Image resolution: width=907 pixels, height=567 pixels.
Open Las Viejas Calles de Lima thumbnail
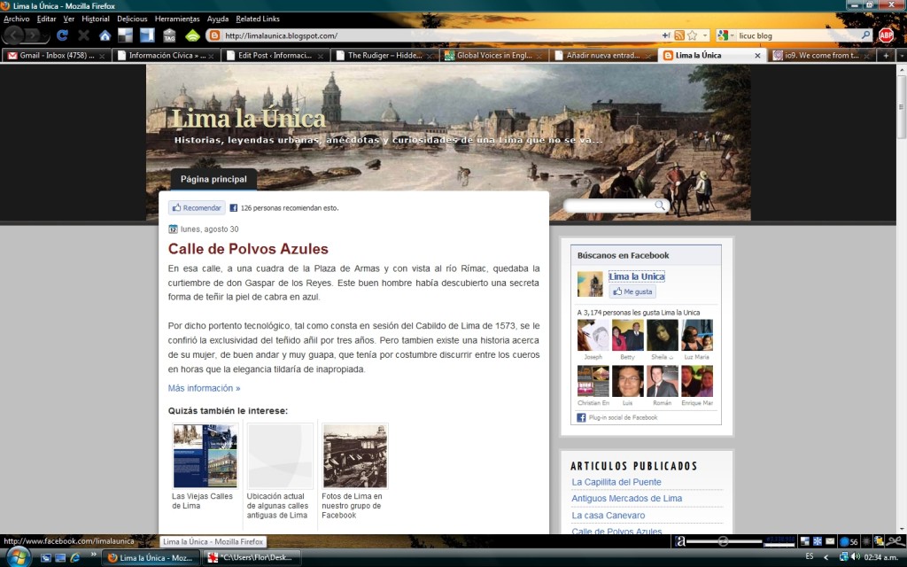[205, 456]
